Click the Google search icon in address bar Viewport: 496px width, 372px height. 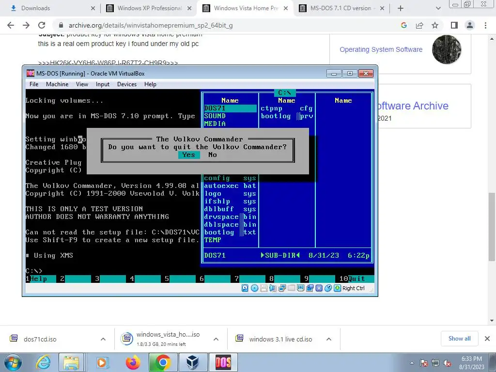point(403,25)
